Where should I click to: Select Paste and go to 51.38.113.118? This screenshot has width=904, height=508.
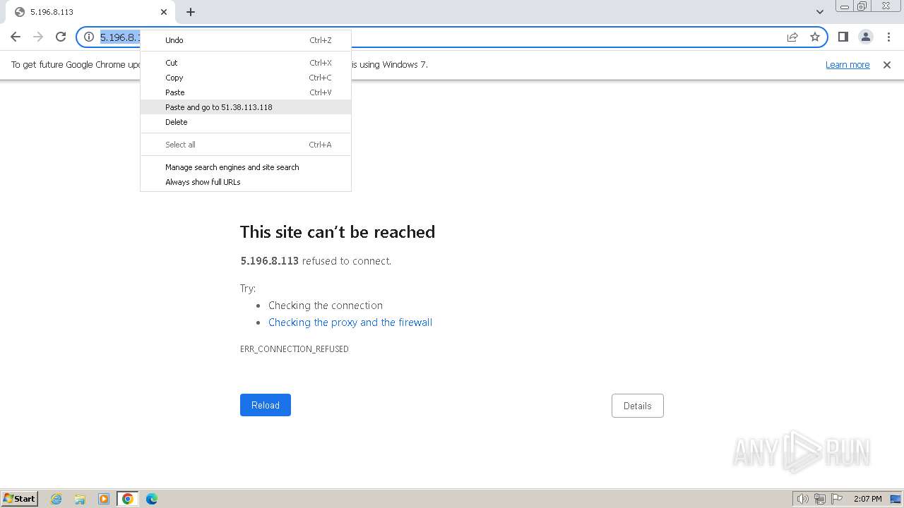tap(246, 107)
